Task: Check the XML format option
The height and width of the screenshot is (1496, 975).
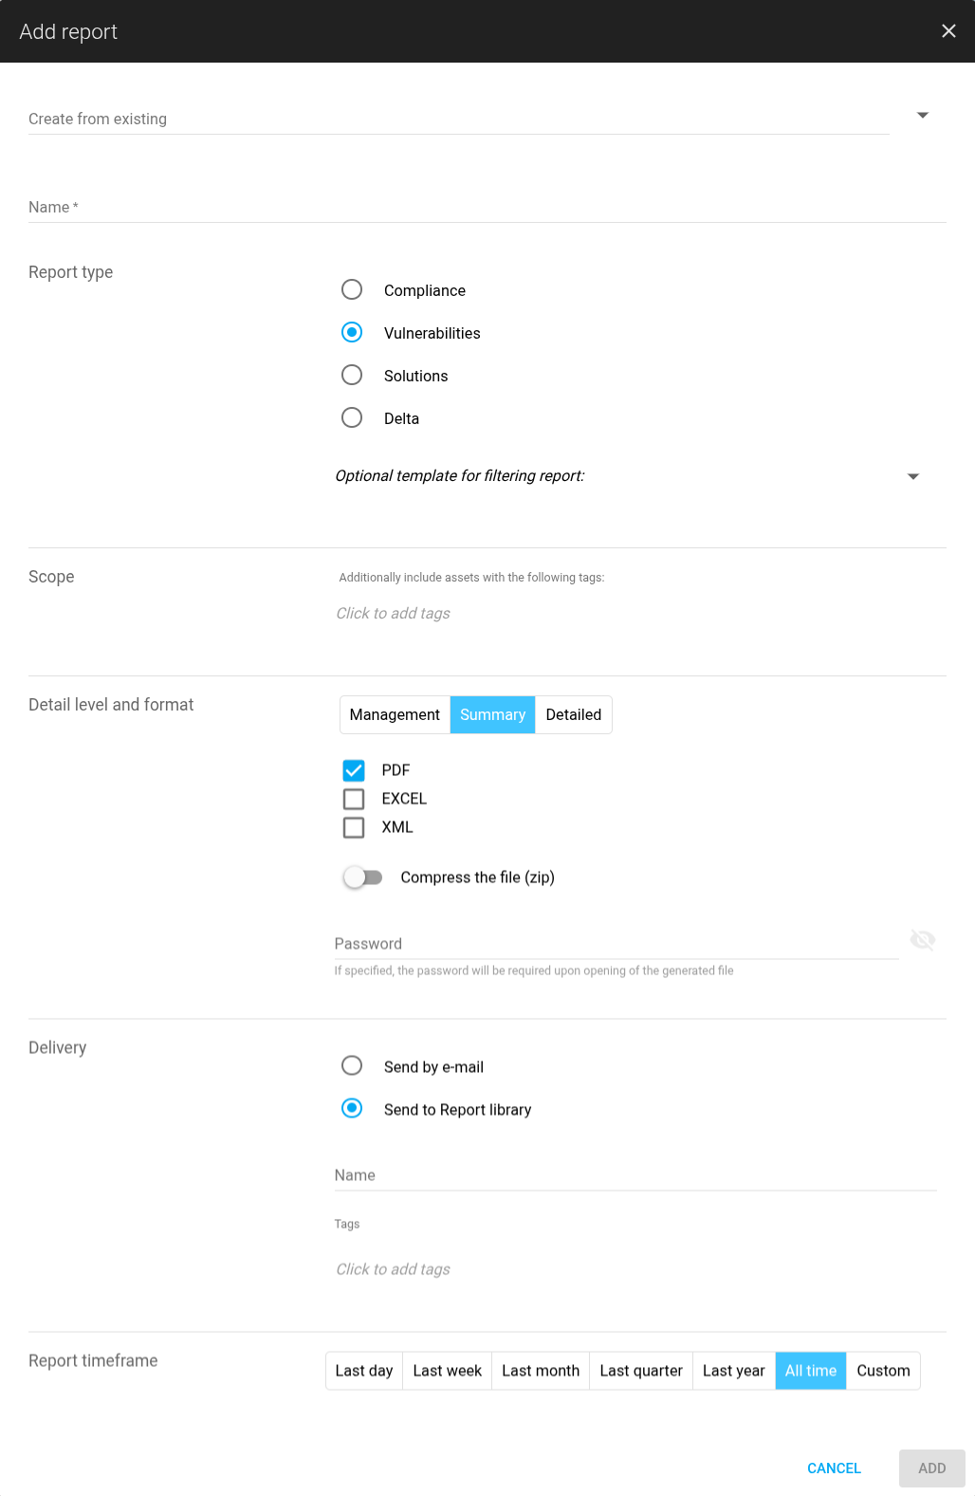Action: click(354, 827)
